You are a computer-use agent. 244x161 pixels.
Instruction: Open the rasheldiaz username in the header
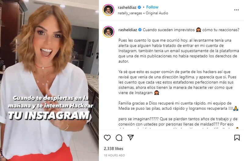[127, 7]
